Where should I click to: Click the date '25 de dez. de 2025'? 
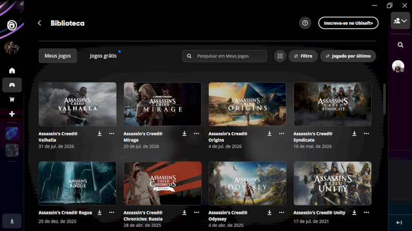tap(57, 221)
